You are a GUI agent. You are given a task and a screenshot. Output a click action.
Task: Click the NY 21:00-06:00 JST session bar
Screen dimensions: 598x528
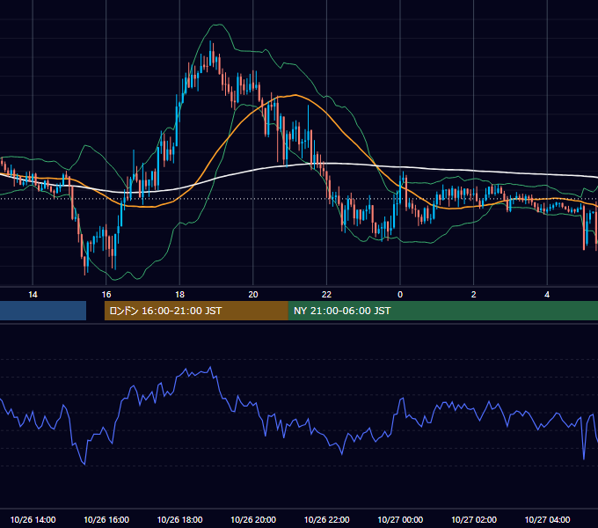(442, 311)
